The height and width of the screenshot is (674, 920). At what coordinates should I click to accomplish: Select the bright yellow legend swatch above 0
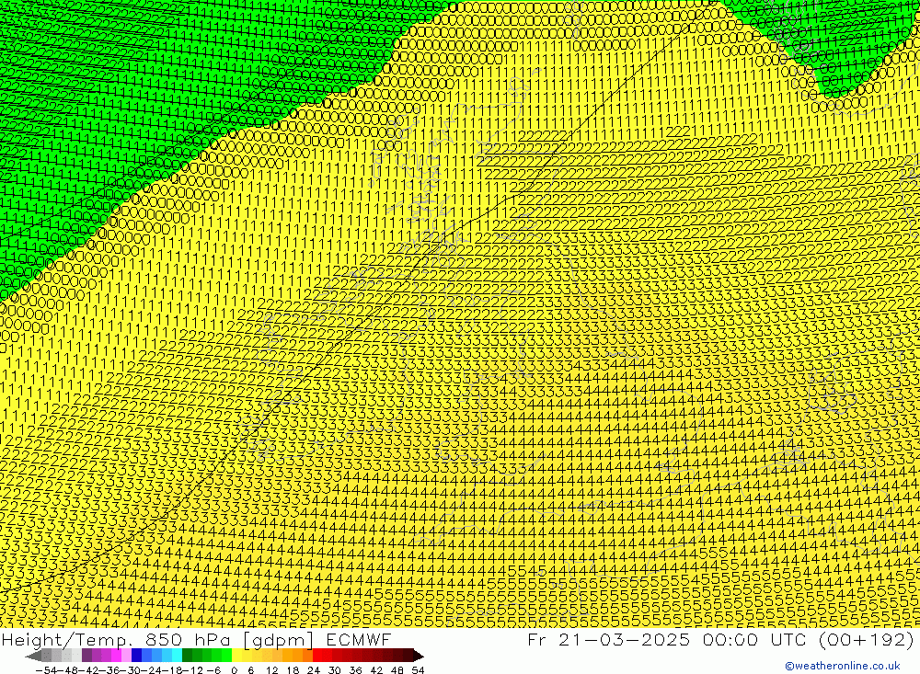pos(237,656)
